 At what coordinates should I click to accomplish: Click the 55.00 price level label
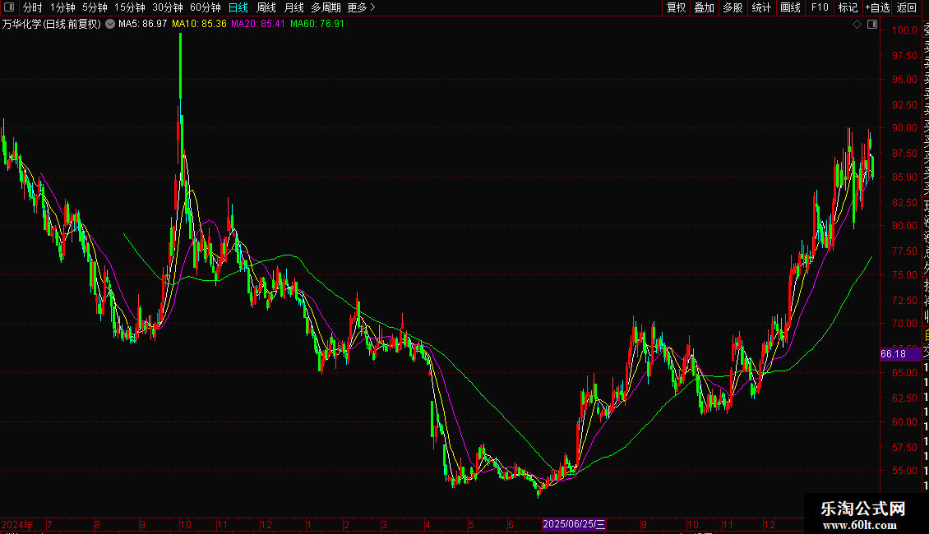[x=904, y=471]
